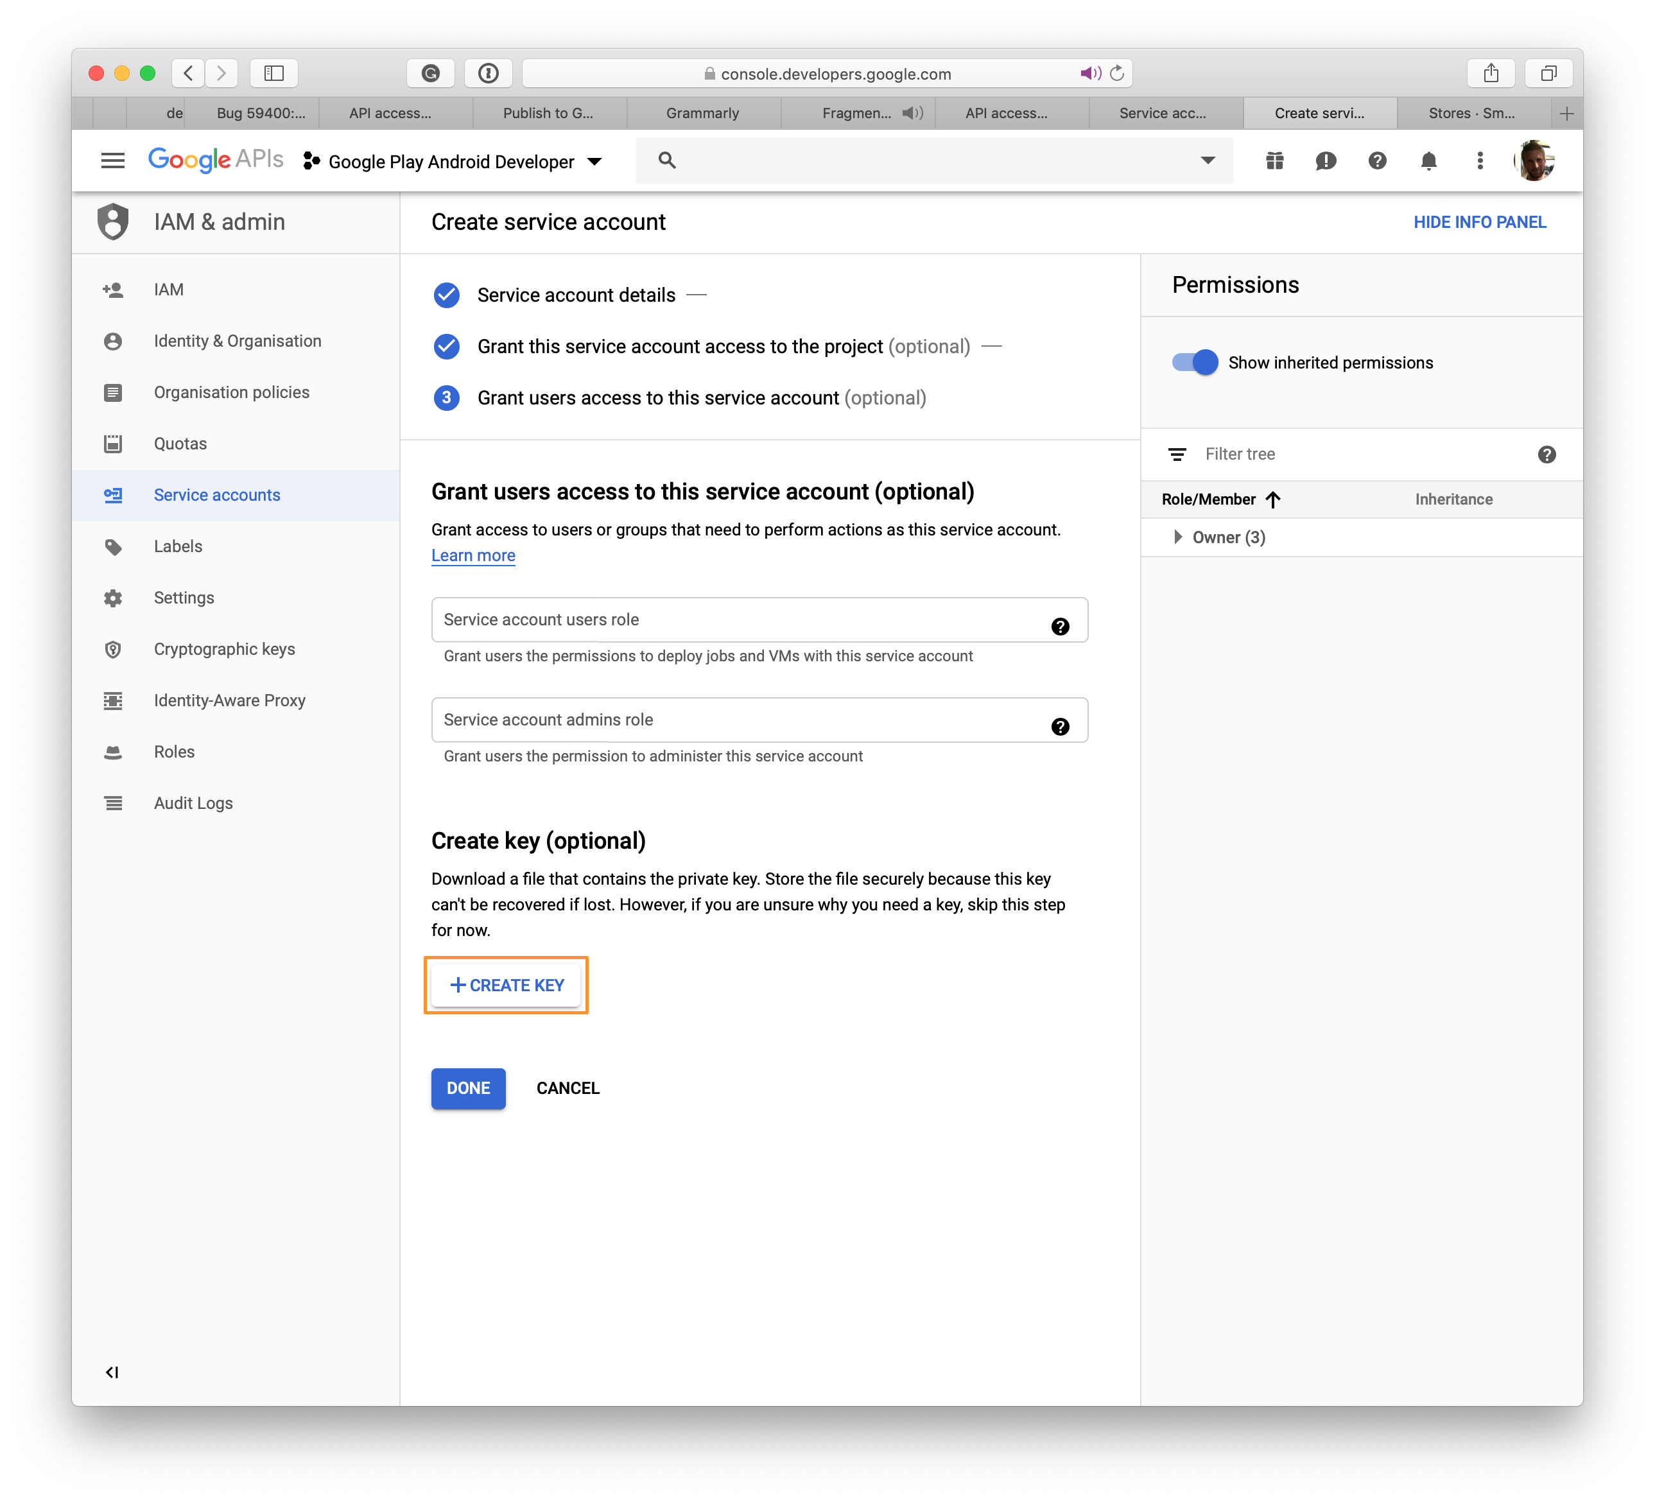Click the Labels icon in sidebar

pyautogui.click(x=116, y=545)
